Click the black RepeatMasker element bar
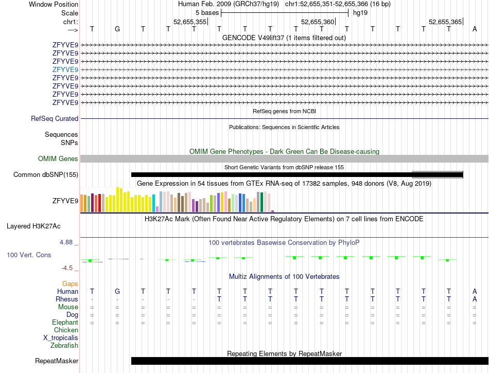This screenshot has width=489, height=373. (309, 361)
